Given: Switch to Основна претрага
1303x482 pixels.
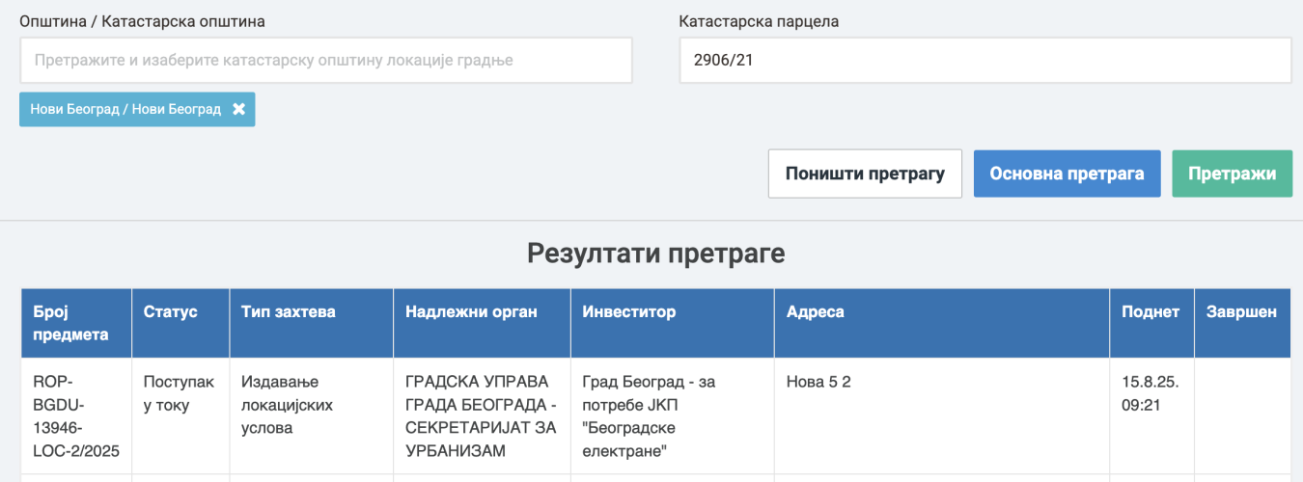Looking at the screenshot, I should (x=1067, y=174).
